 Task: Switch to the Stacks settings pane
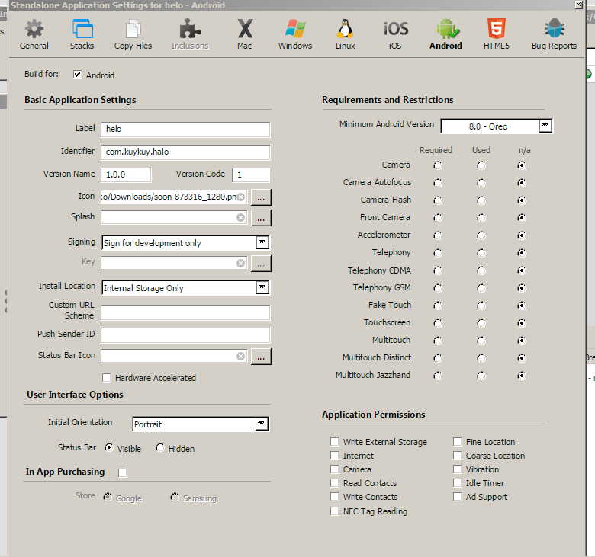(82, 34)
